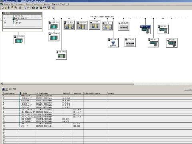
Task: Click the Paste toolbar icon
Action: 28,8
